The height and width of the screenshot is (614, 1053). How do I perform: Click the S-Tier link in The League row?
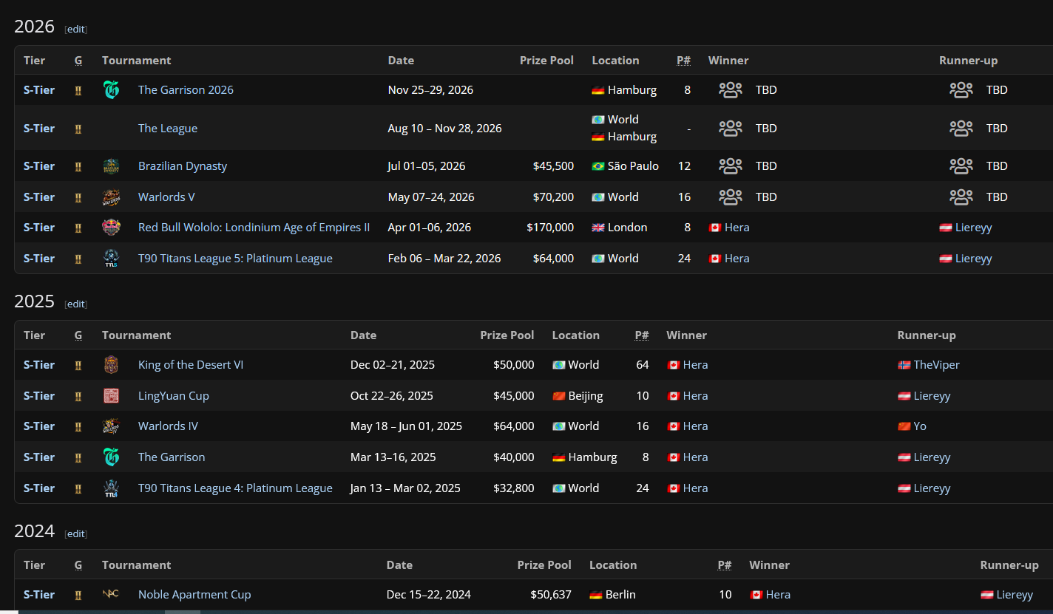(39, 129)
